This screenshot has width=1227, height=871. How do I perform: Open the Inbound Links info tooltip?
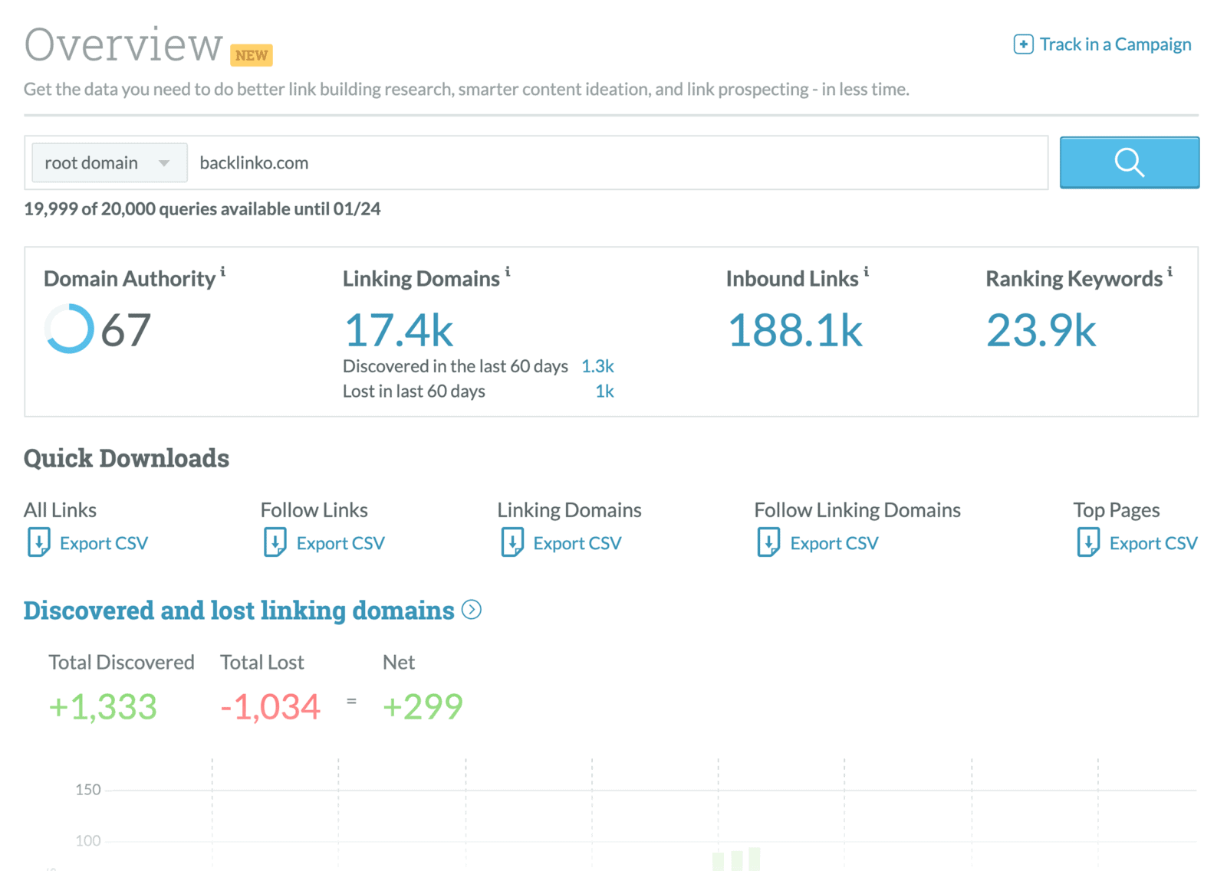coord(867,272)
